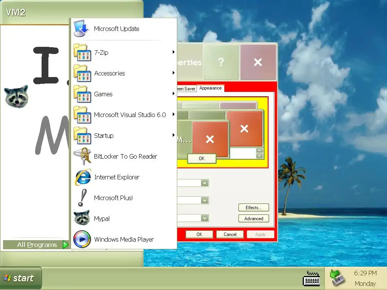Image resolution: width=387 pixels, height=290 pixels.
Task: Click Windows Media Player label
Action: pos(124,239)
